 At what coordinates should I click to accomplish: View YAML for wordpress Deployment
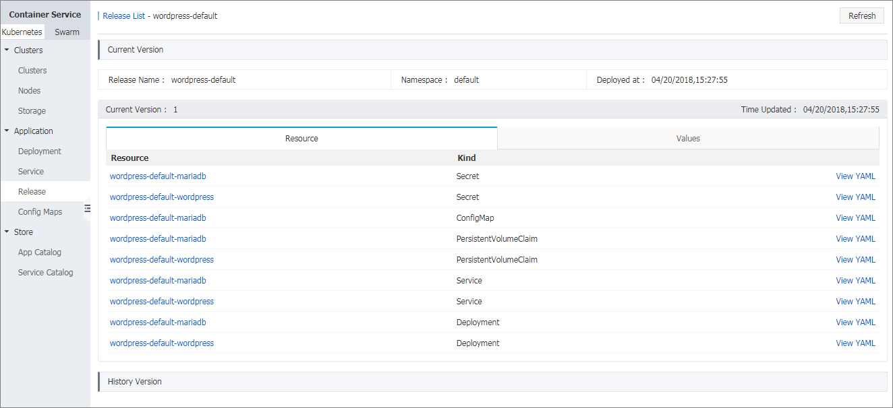point(855,343)
